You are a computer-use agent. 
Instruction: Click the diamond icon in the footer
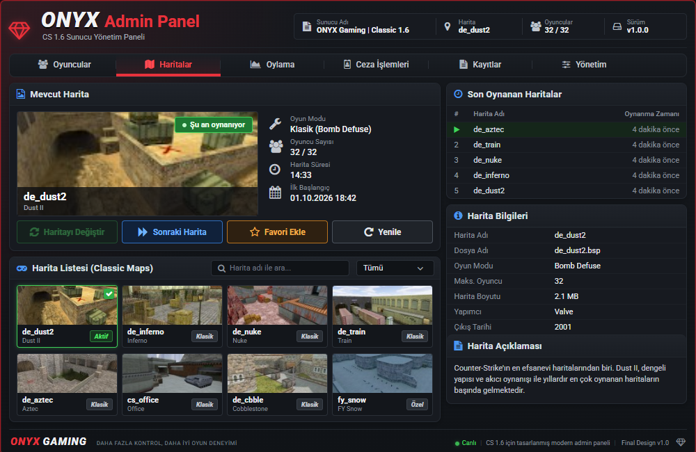click(681, 442)
